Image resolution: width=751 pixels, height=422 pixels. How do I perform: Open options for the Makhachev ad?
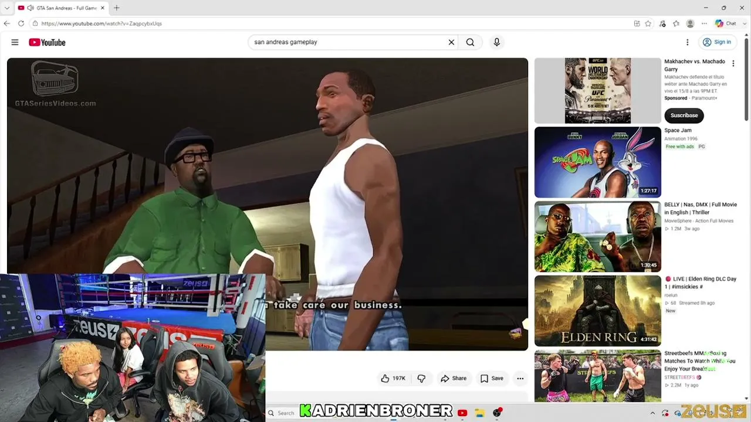coord(733,64)
